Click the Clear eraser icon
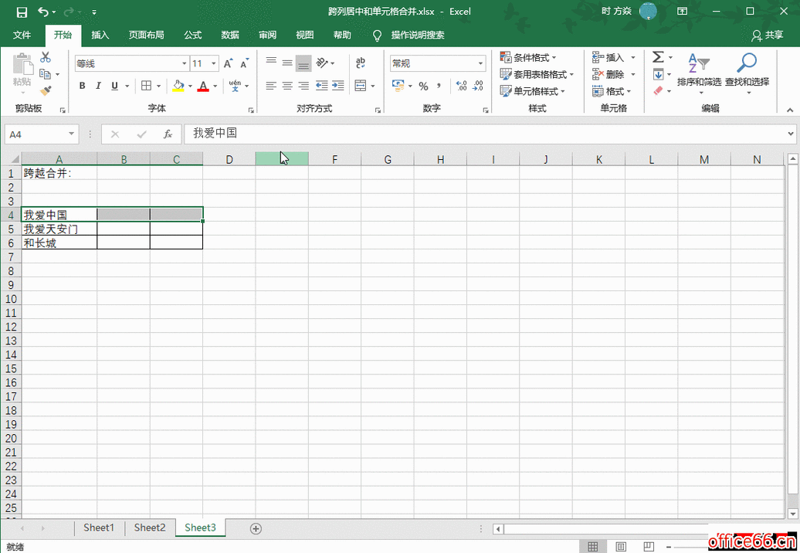Screen dimensions: 800x553 pos(658,91)
